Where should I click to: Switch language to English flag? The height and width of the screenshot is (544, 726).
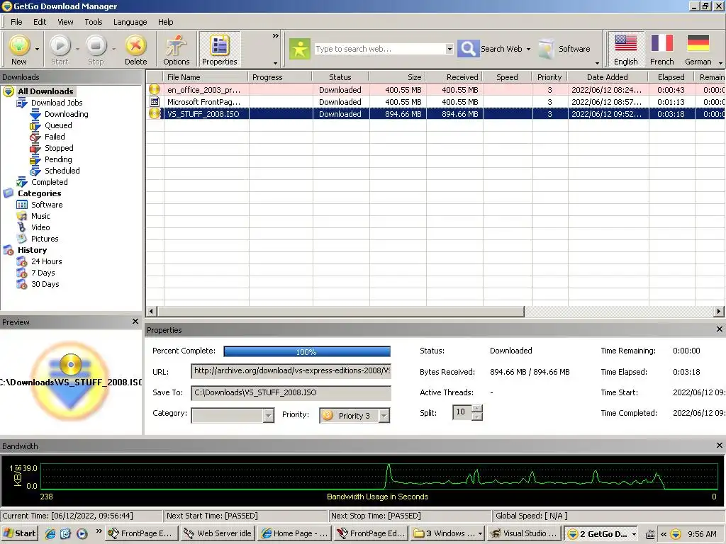coord(625,49)
